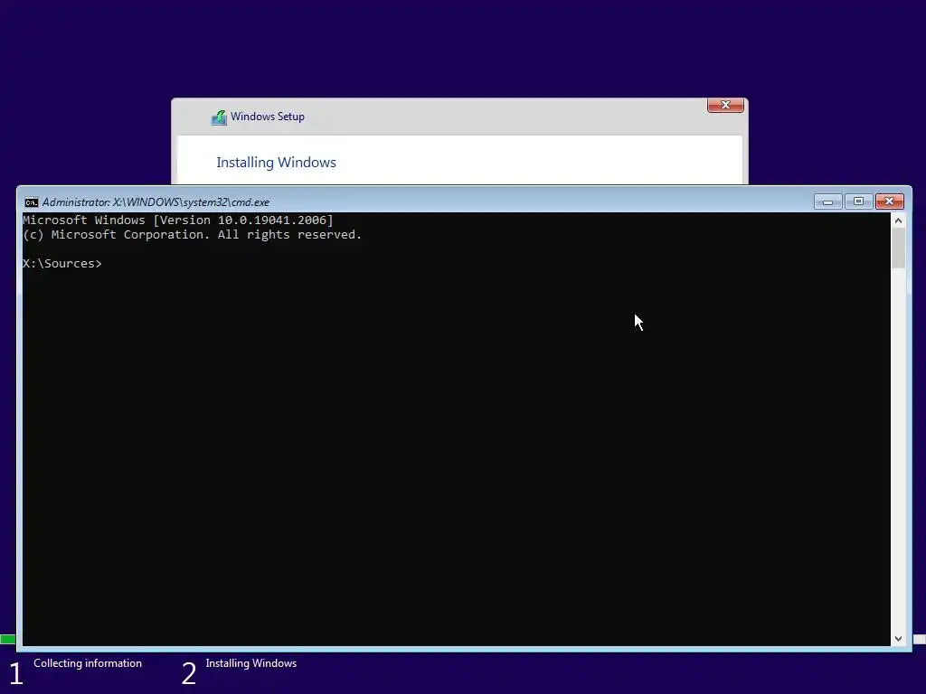Click the cmd scrollbar up arrow
The image size is (926, 694).
point(898,220)
